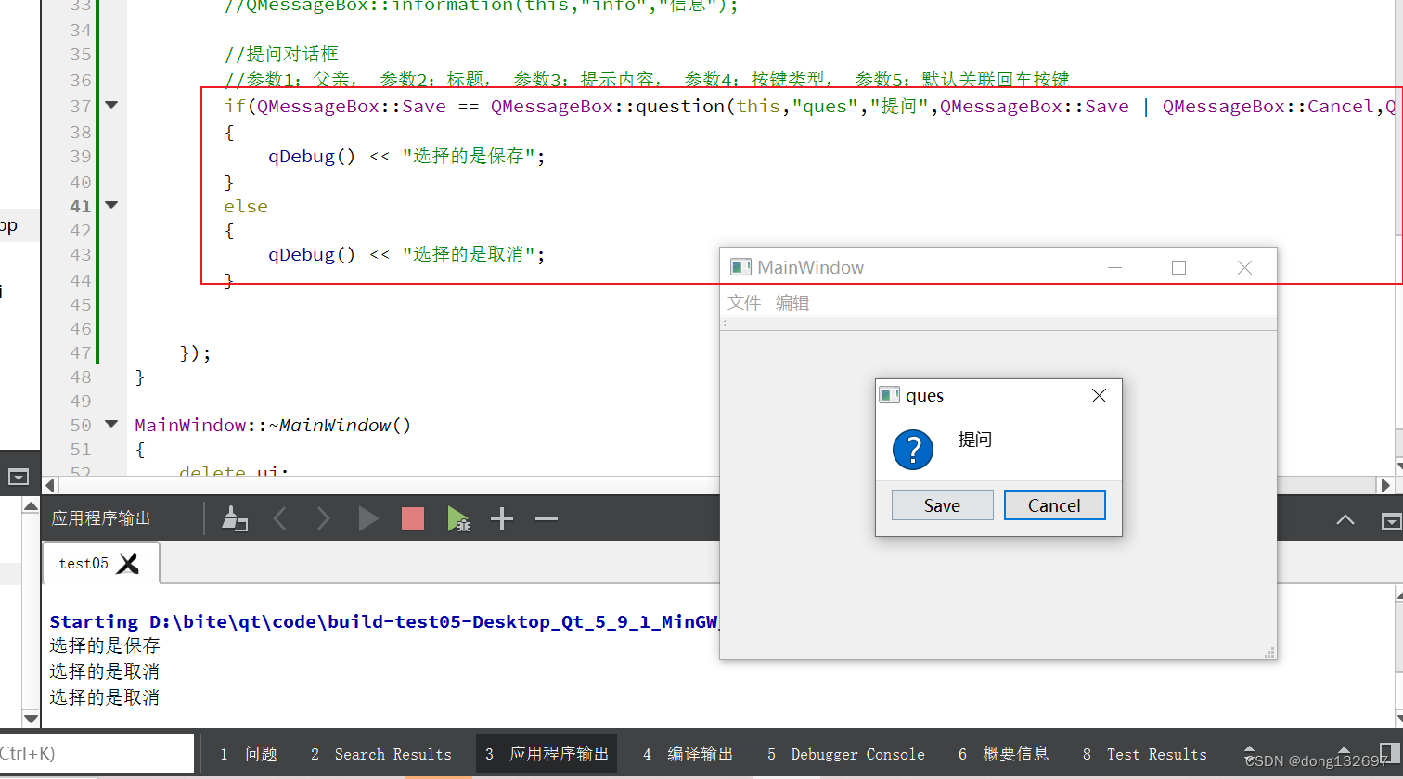Image resolution: width=1403 pixels, height=779 pixels.
Task: Click the clean output broom icon
Action: point(235,518)
